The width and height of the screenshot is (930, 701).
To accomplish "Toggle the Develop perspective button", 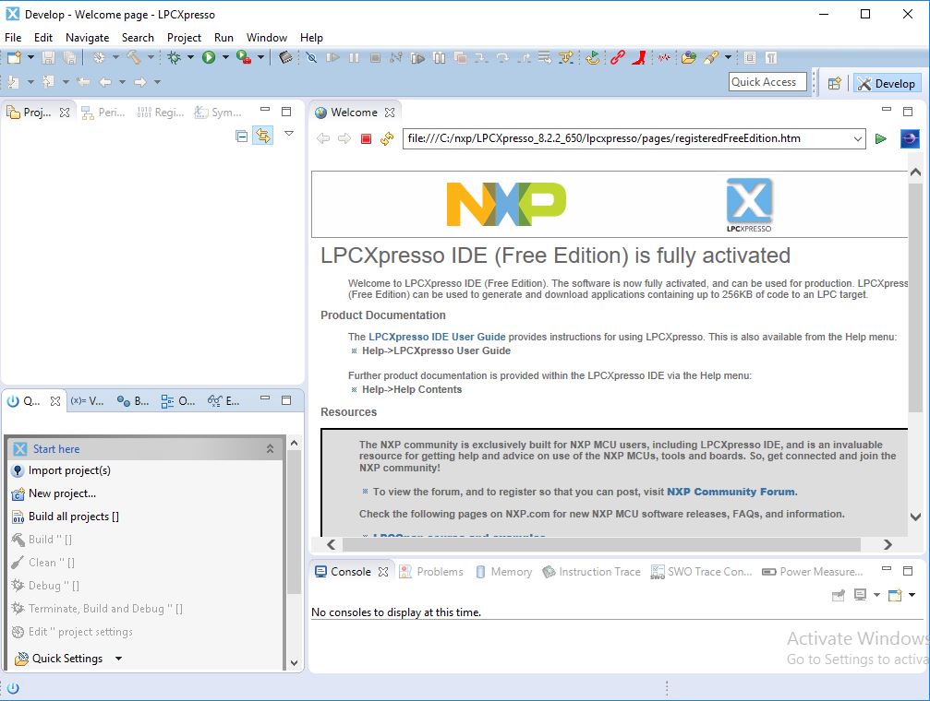I will 887,83.
